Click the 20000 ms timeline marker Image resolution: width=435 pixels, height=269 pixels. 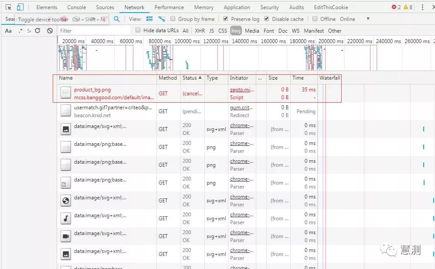click(x=74, y=41)
